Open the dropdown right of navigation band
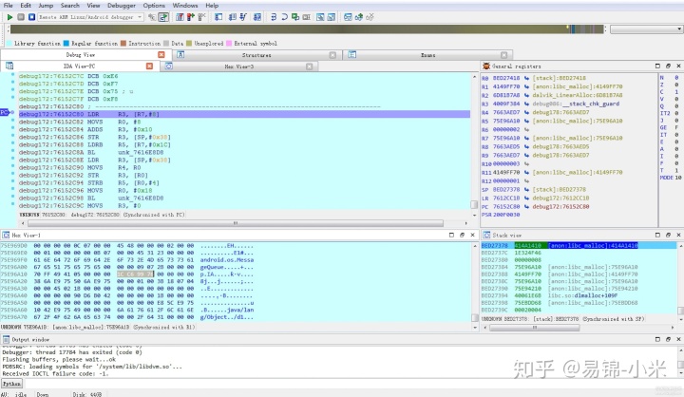The image size is (684, 397). point(647,29)
